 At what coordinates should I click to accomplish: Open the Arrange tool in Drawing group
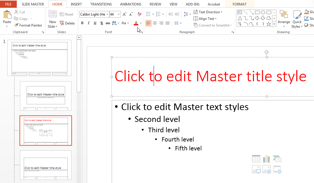click(x=284, y=19)
